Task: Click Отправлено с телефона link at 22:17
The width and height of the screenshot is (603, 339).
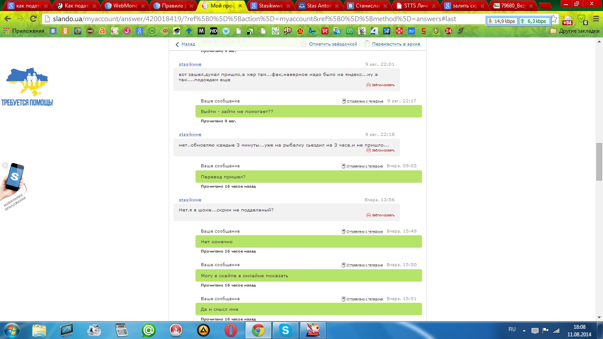Action: click(362, 101)
